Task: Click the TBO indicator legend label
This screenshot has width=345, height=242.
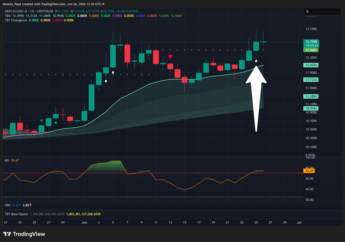Action: pos(7,16)
